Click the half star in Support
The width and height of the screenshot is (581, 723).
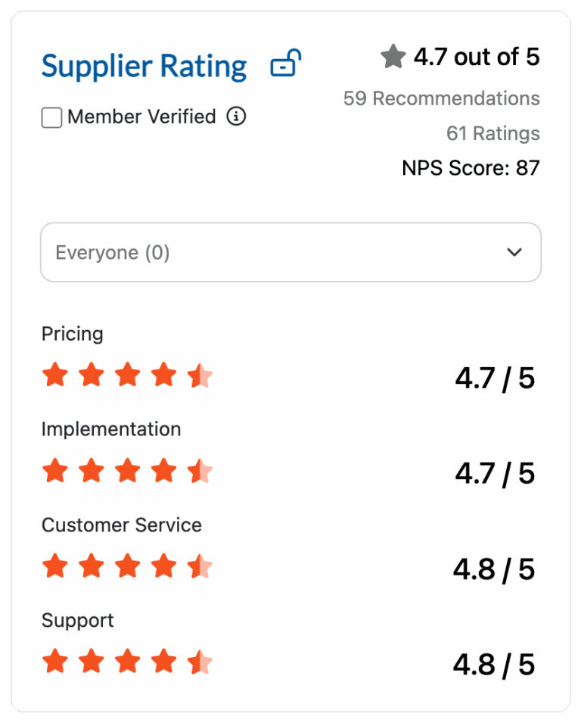click(200, 662)
